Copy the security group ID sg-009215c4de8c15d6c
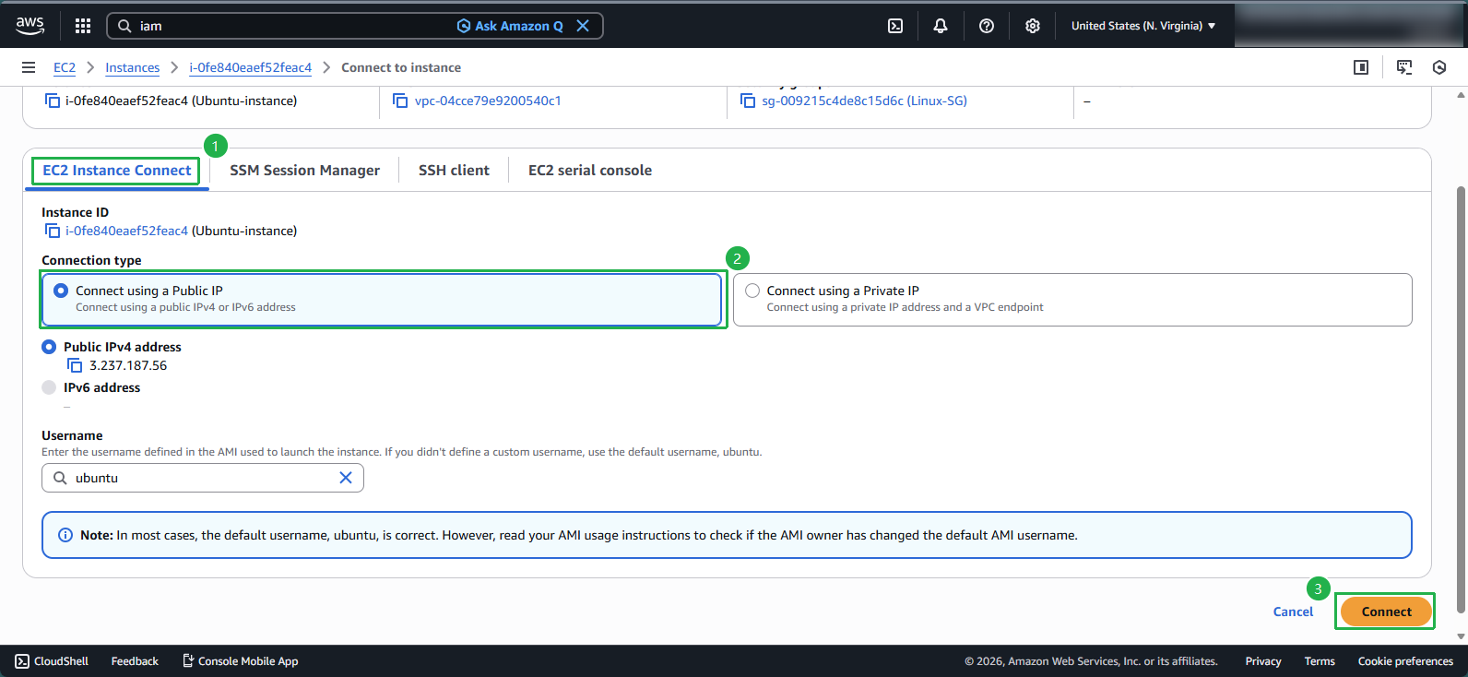1468x677 pixels. (748, 101)
